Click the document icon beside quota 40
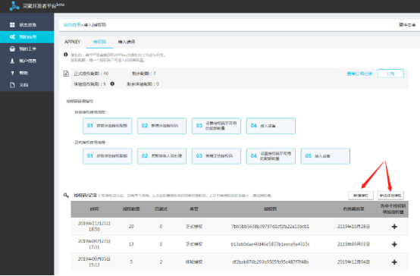This screenshot has width=420, height=276. pos(66,74)
